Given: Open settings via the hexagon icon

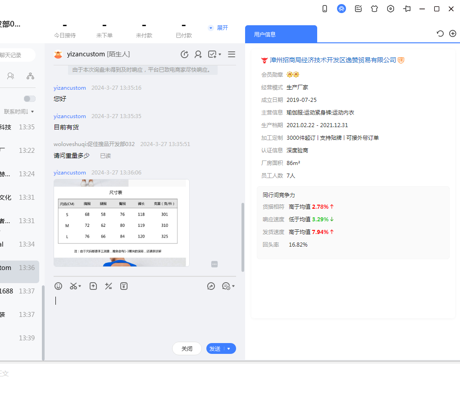Looking at the screenshot, I should point(391,9).
